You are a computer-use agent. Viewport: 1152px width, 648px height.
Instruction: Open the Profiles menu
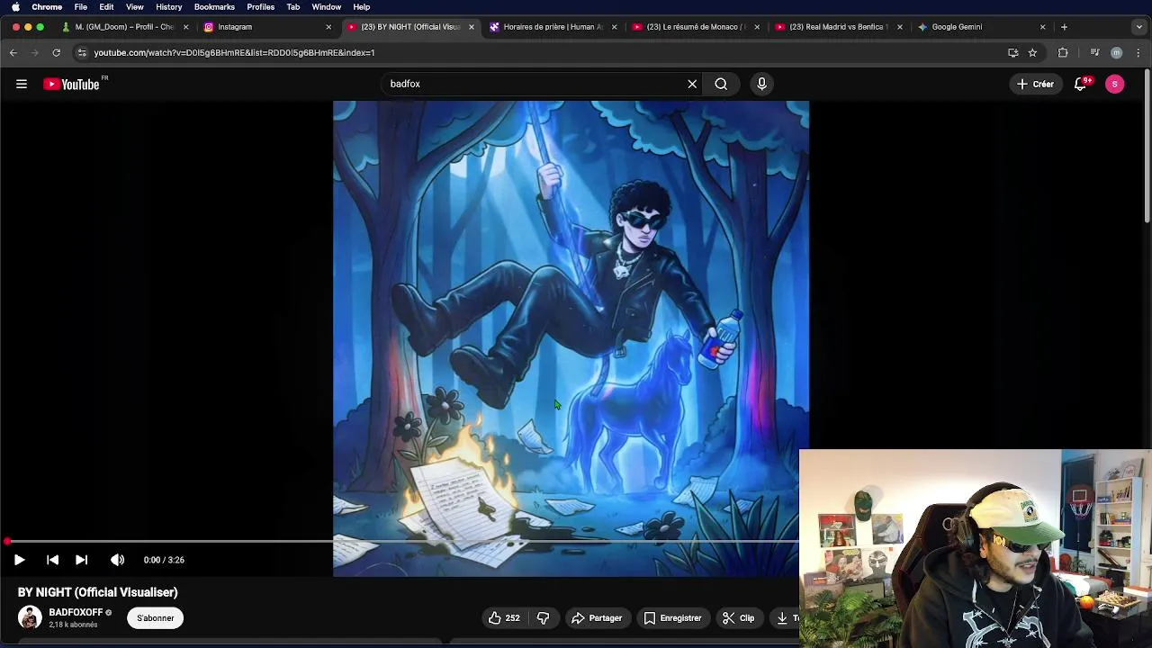(261, 7)
